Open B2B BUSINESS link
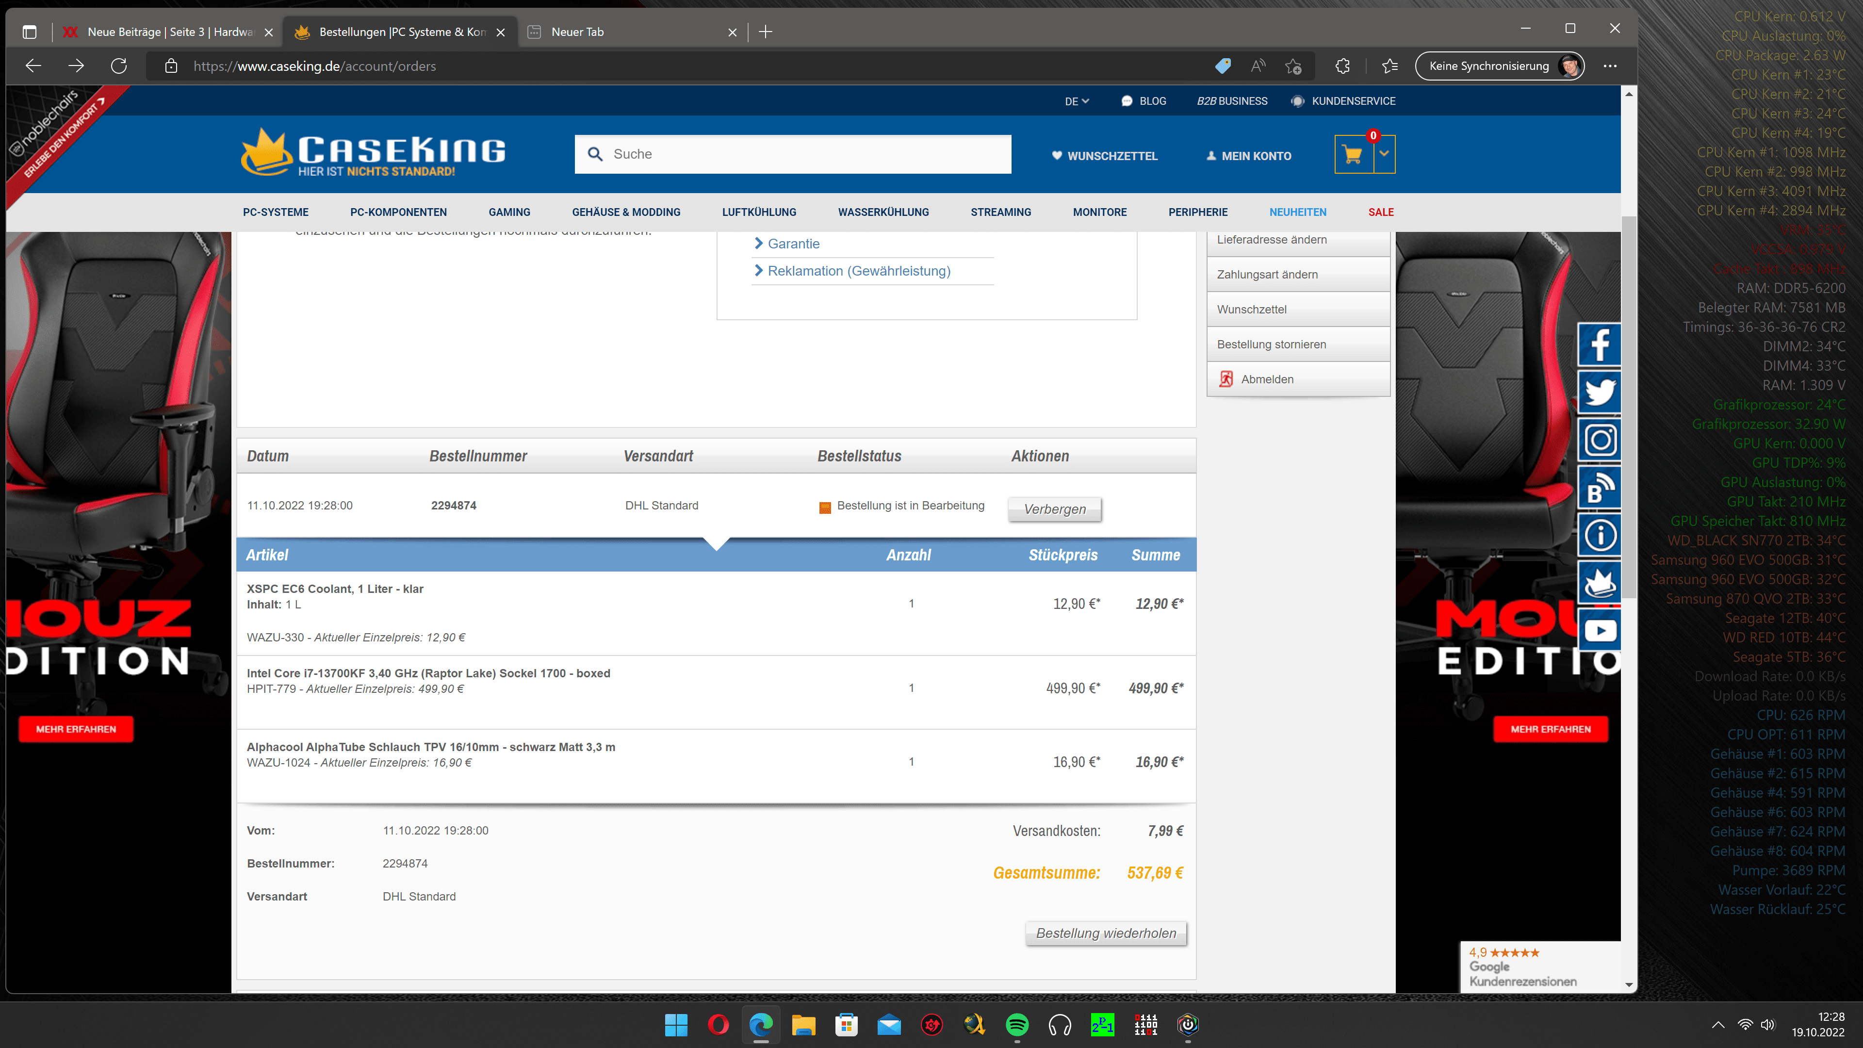The image size is (1863, 1048). [1232, 101]
